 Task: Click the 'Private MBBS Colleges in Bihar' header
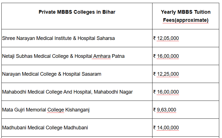click(77, 12)
